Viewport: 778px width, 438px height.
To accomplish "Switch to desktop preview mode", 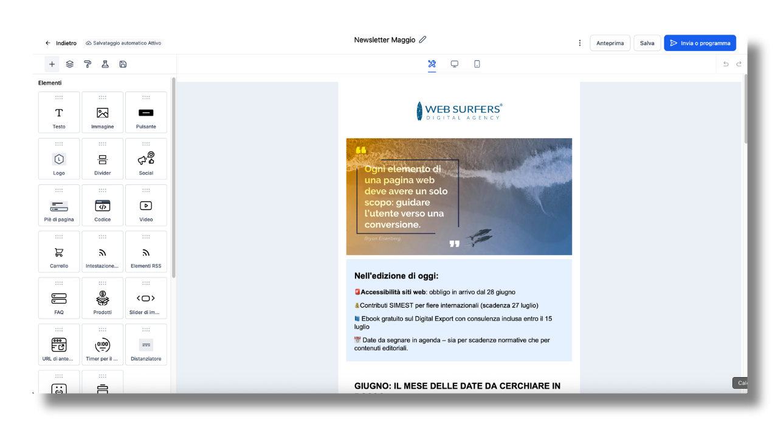I will 454,64.
